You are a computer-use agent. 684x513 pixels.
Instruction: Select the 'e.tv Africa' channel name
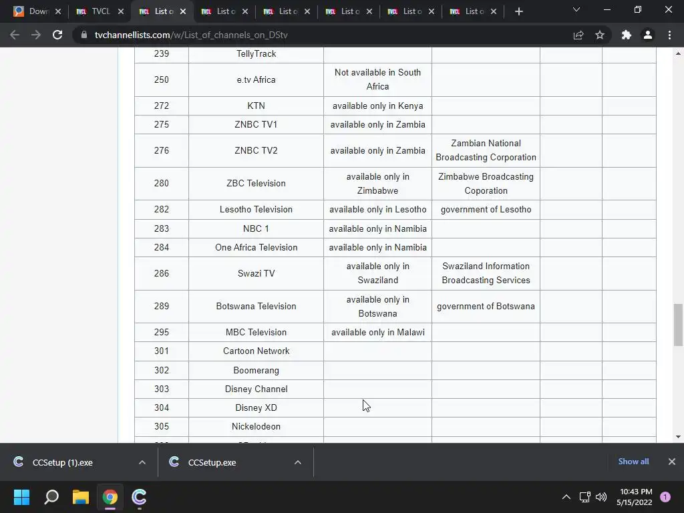point(256,80)
